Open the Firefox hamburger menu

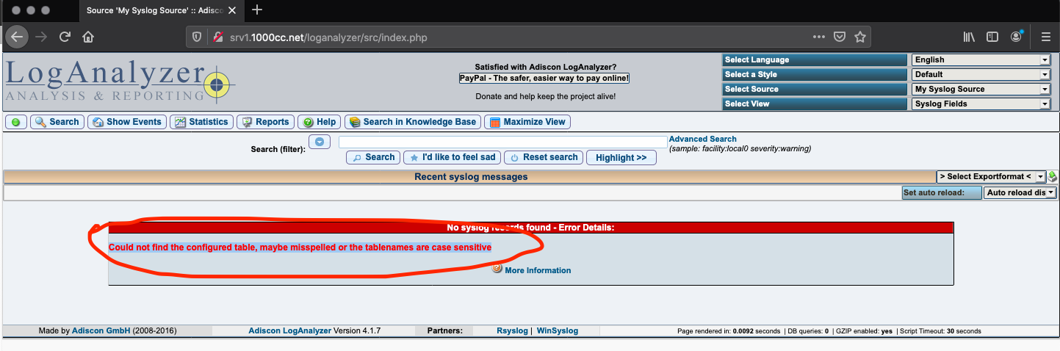coord(1045,37)
